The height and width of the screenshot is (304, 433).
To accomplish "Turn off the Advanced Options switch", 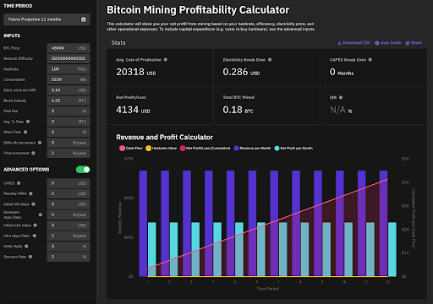I will point(83,170).
